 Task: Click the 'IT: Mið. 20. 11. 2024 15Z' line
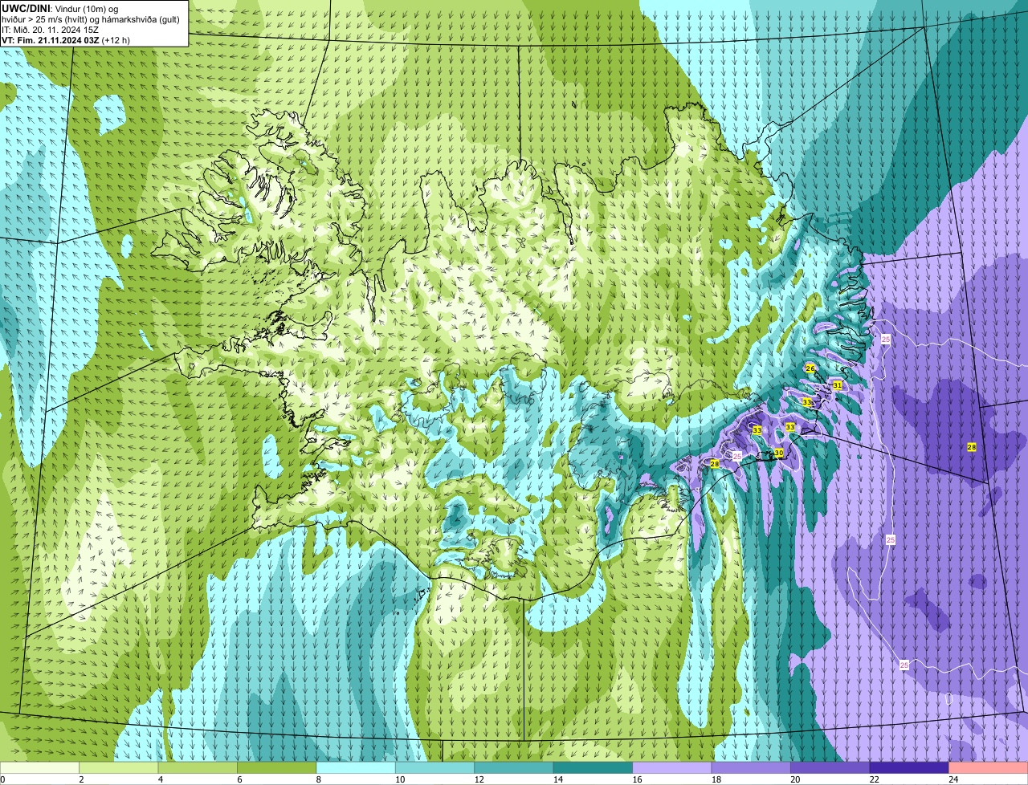click(x=50, y=29)
